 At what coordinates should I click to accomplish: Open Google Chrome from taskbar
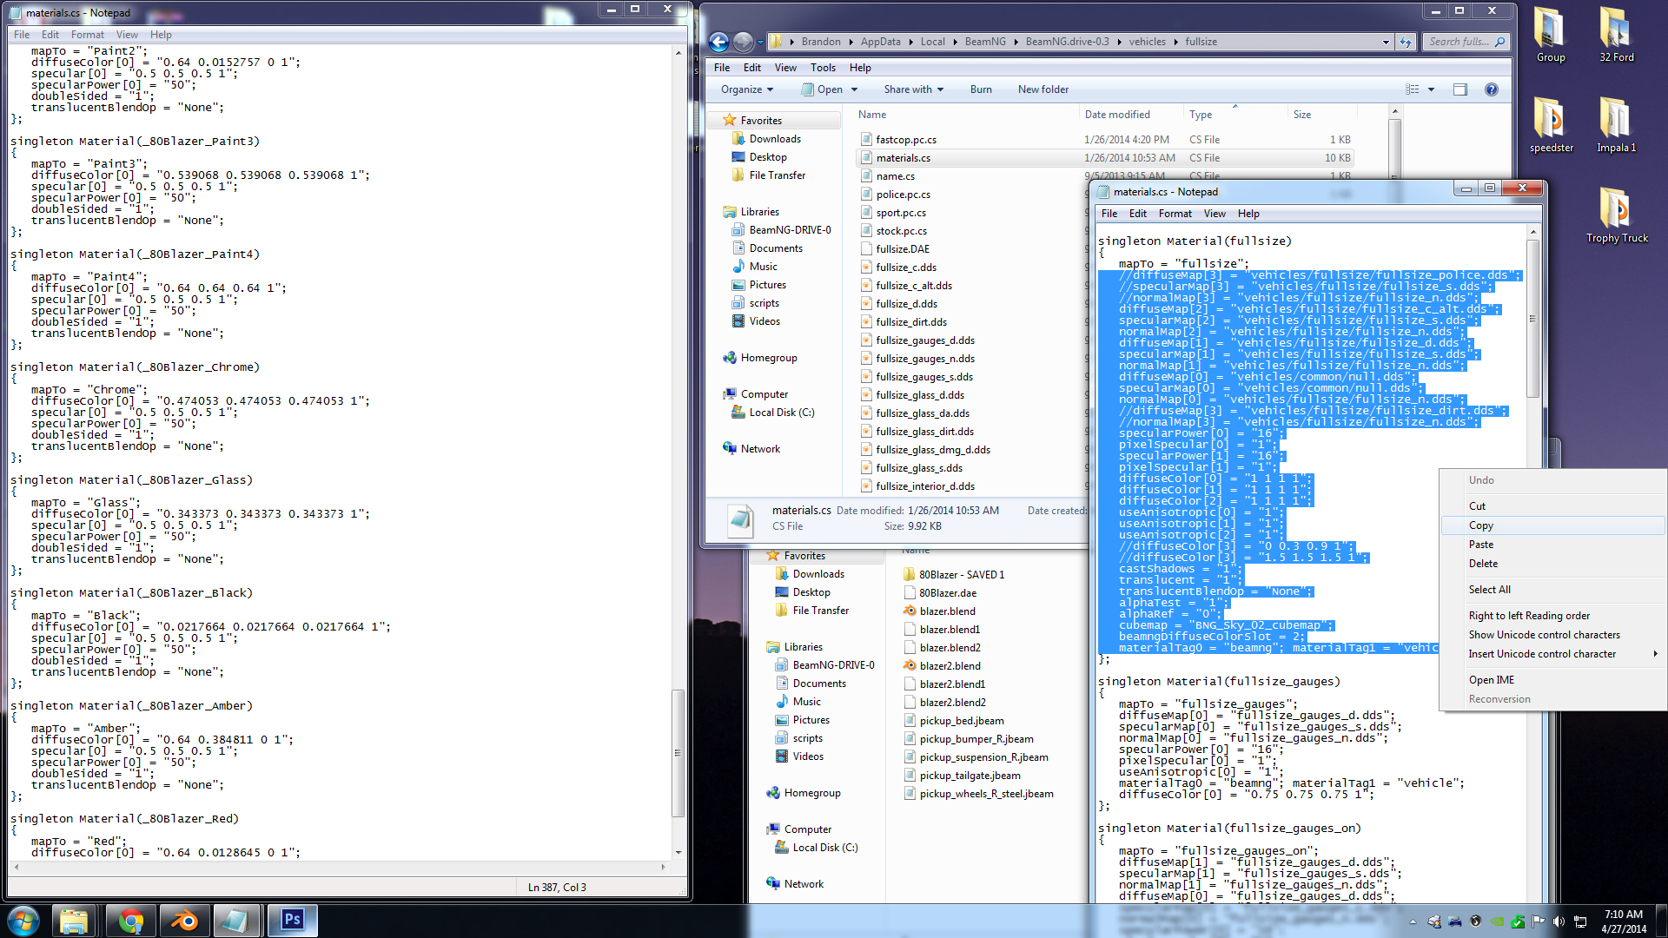click(131, 921)
